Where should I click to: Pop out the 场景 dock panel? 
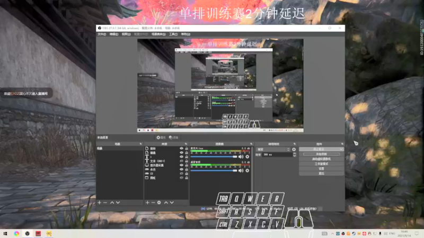pos(140,144)
